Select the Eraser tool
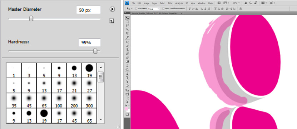Image resolution: width=297 pixels, height=129 pixels. 127,58
